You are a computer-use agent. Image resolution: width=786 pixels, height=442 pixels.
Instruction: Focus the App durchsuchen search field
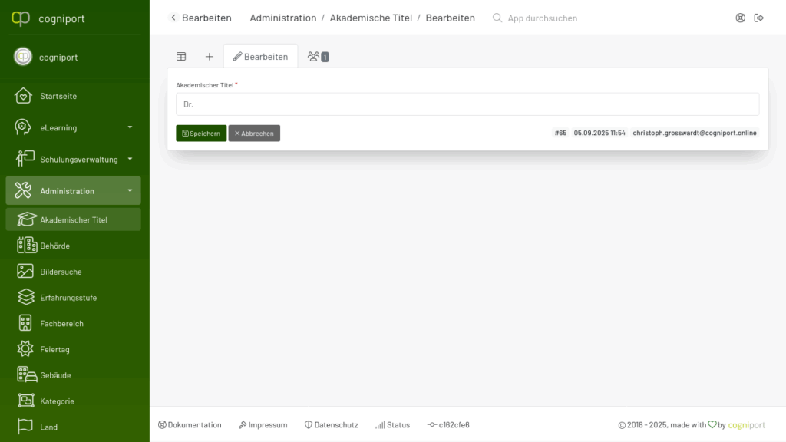(542, 18)
